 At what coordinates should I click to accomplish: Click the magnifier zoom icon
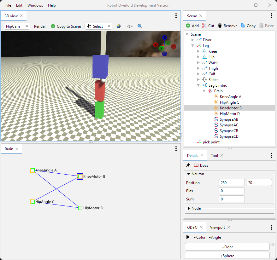(139, 26)
